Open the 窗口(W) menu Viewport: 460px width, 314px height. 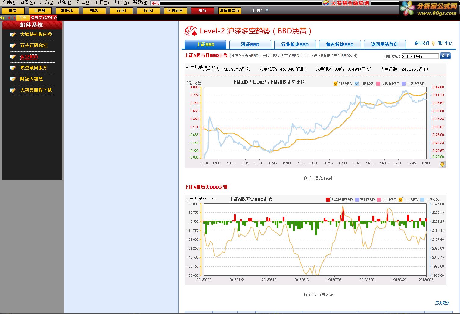tap(121, 3)
